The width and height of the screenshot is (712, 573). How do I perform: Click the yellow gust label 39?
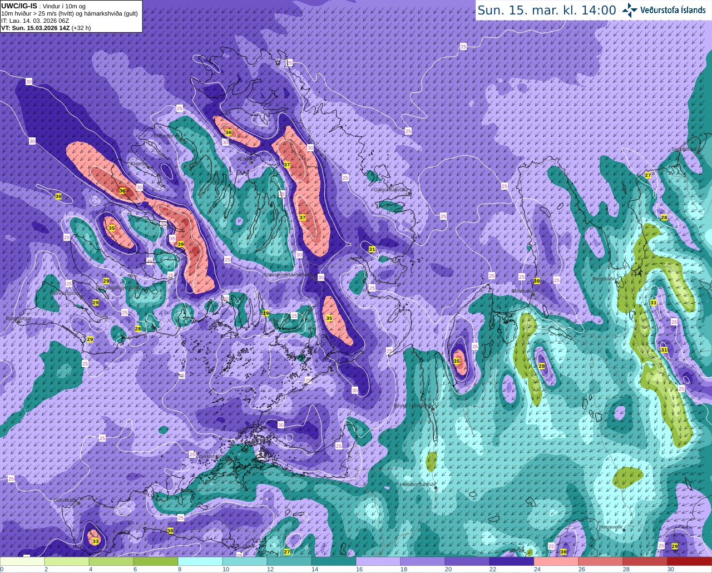[180, 244]
